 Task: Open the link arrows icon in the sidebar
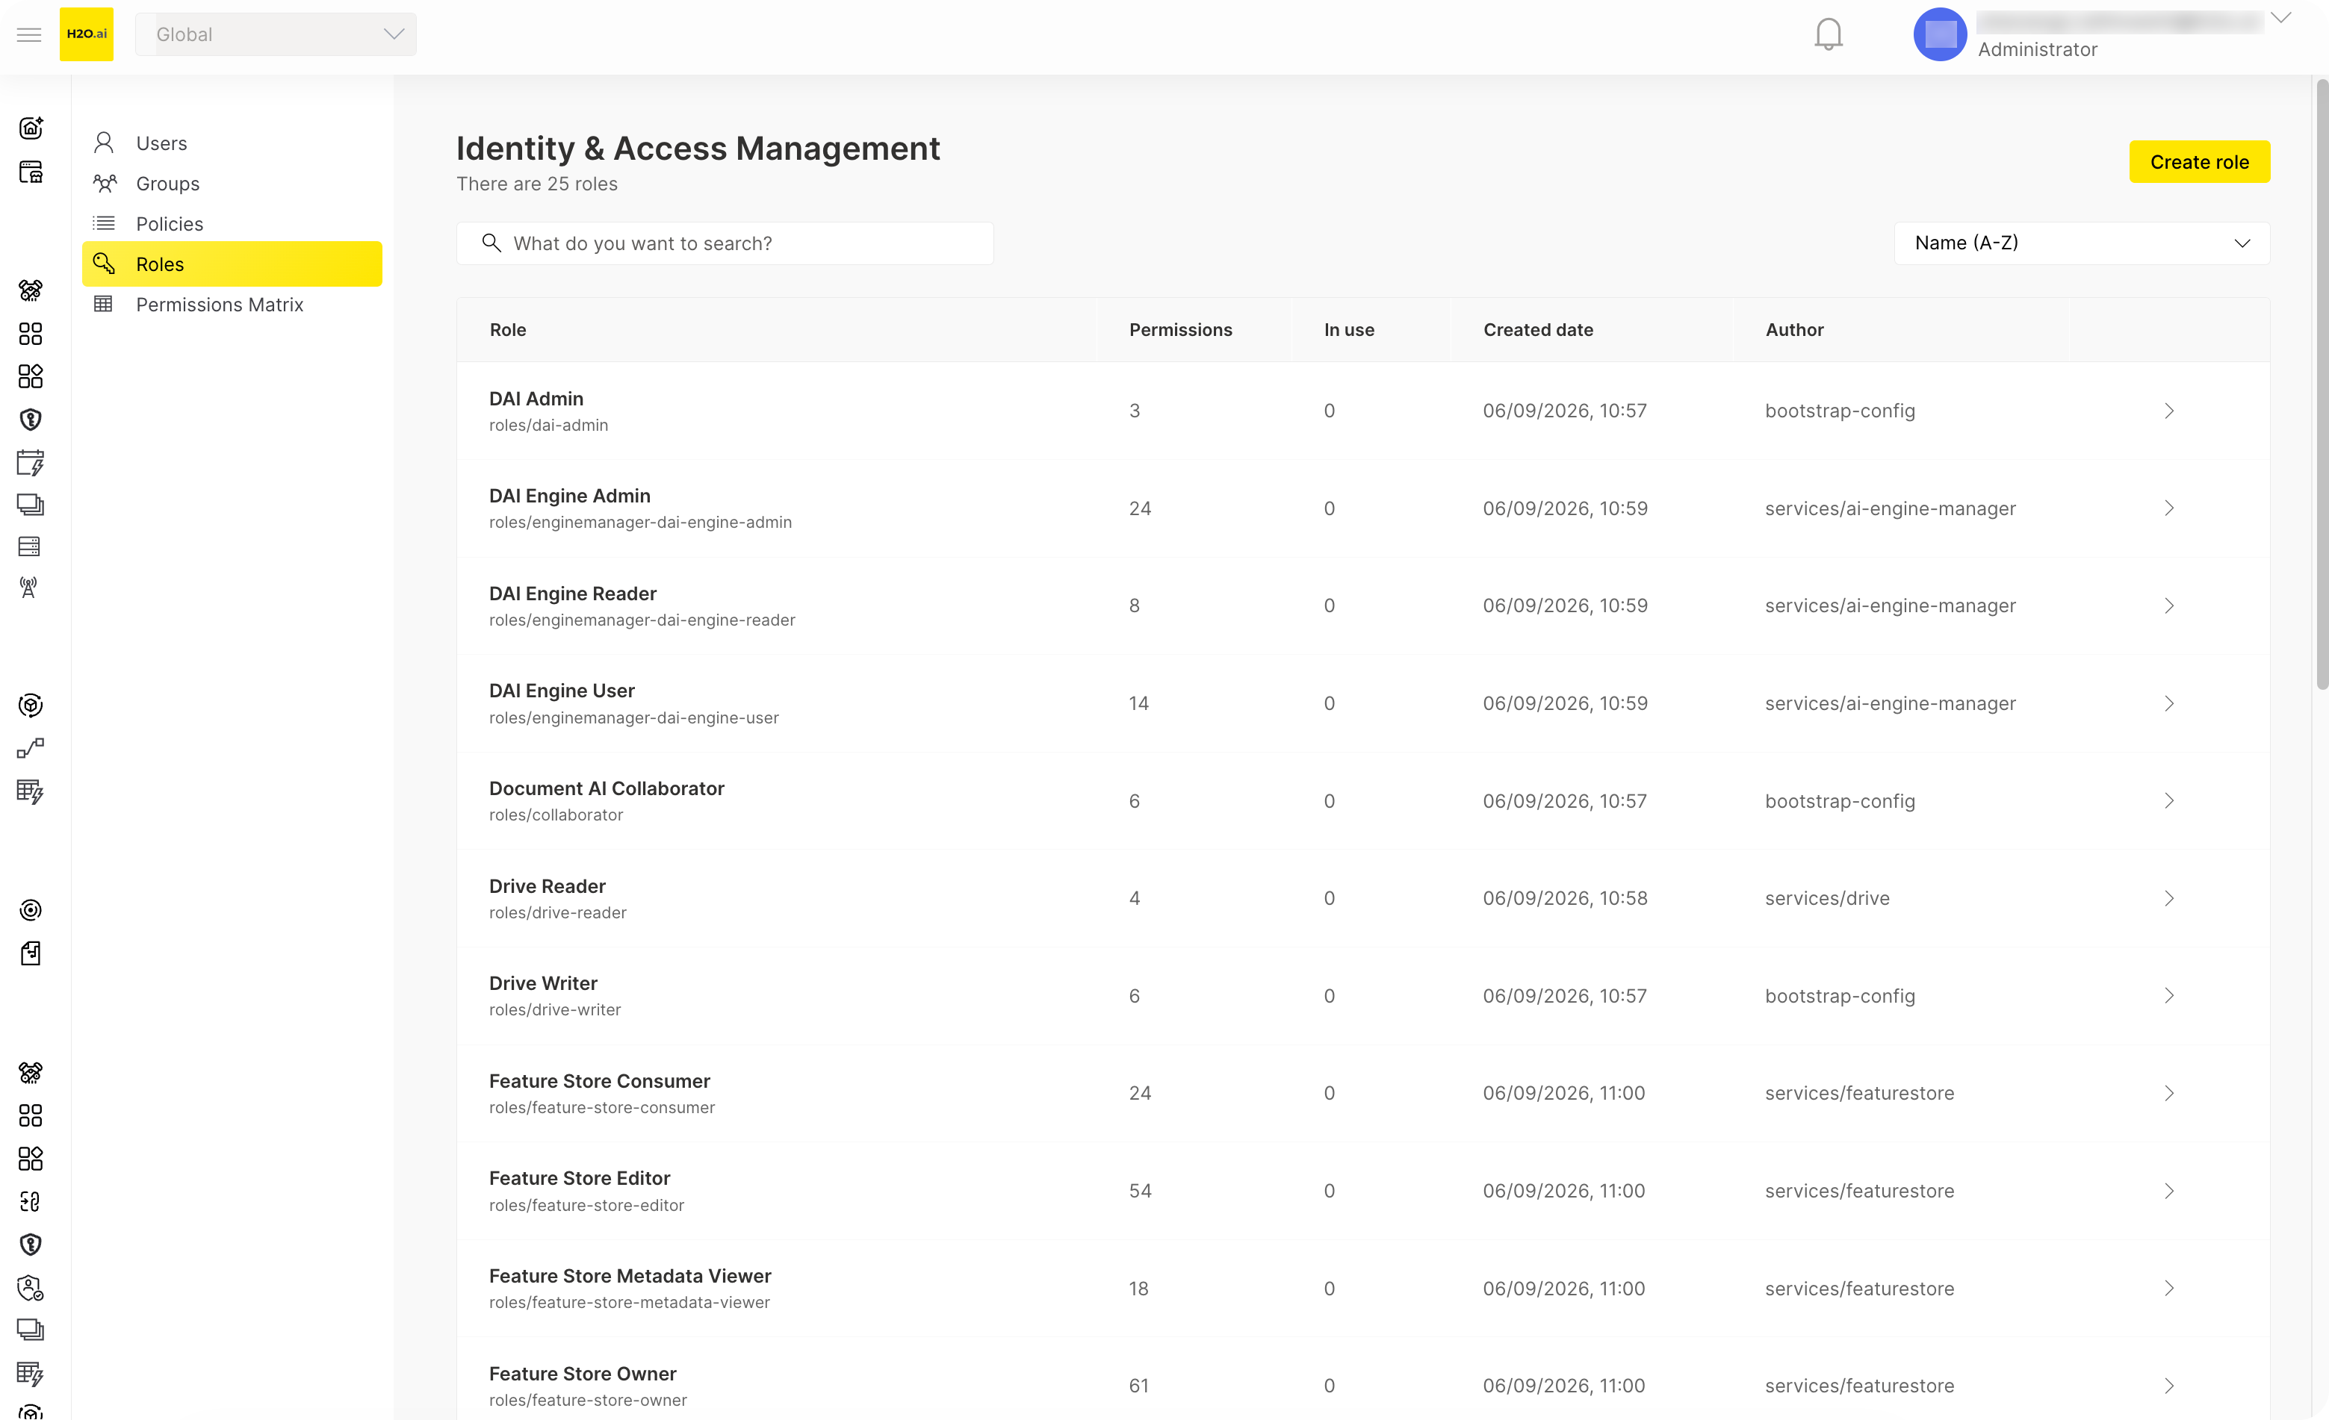click(x=30, y=1202)
